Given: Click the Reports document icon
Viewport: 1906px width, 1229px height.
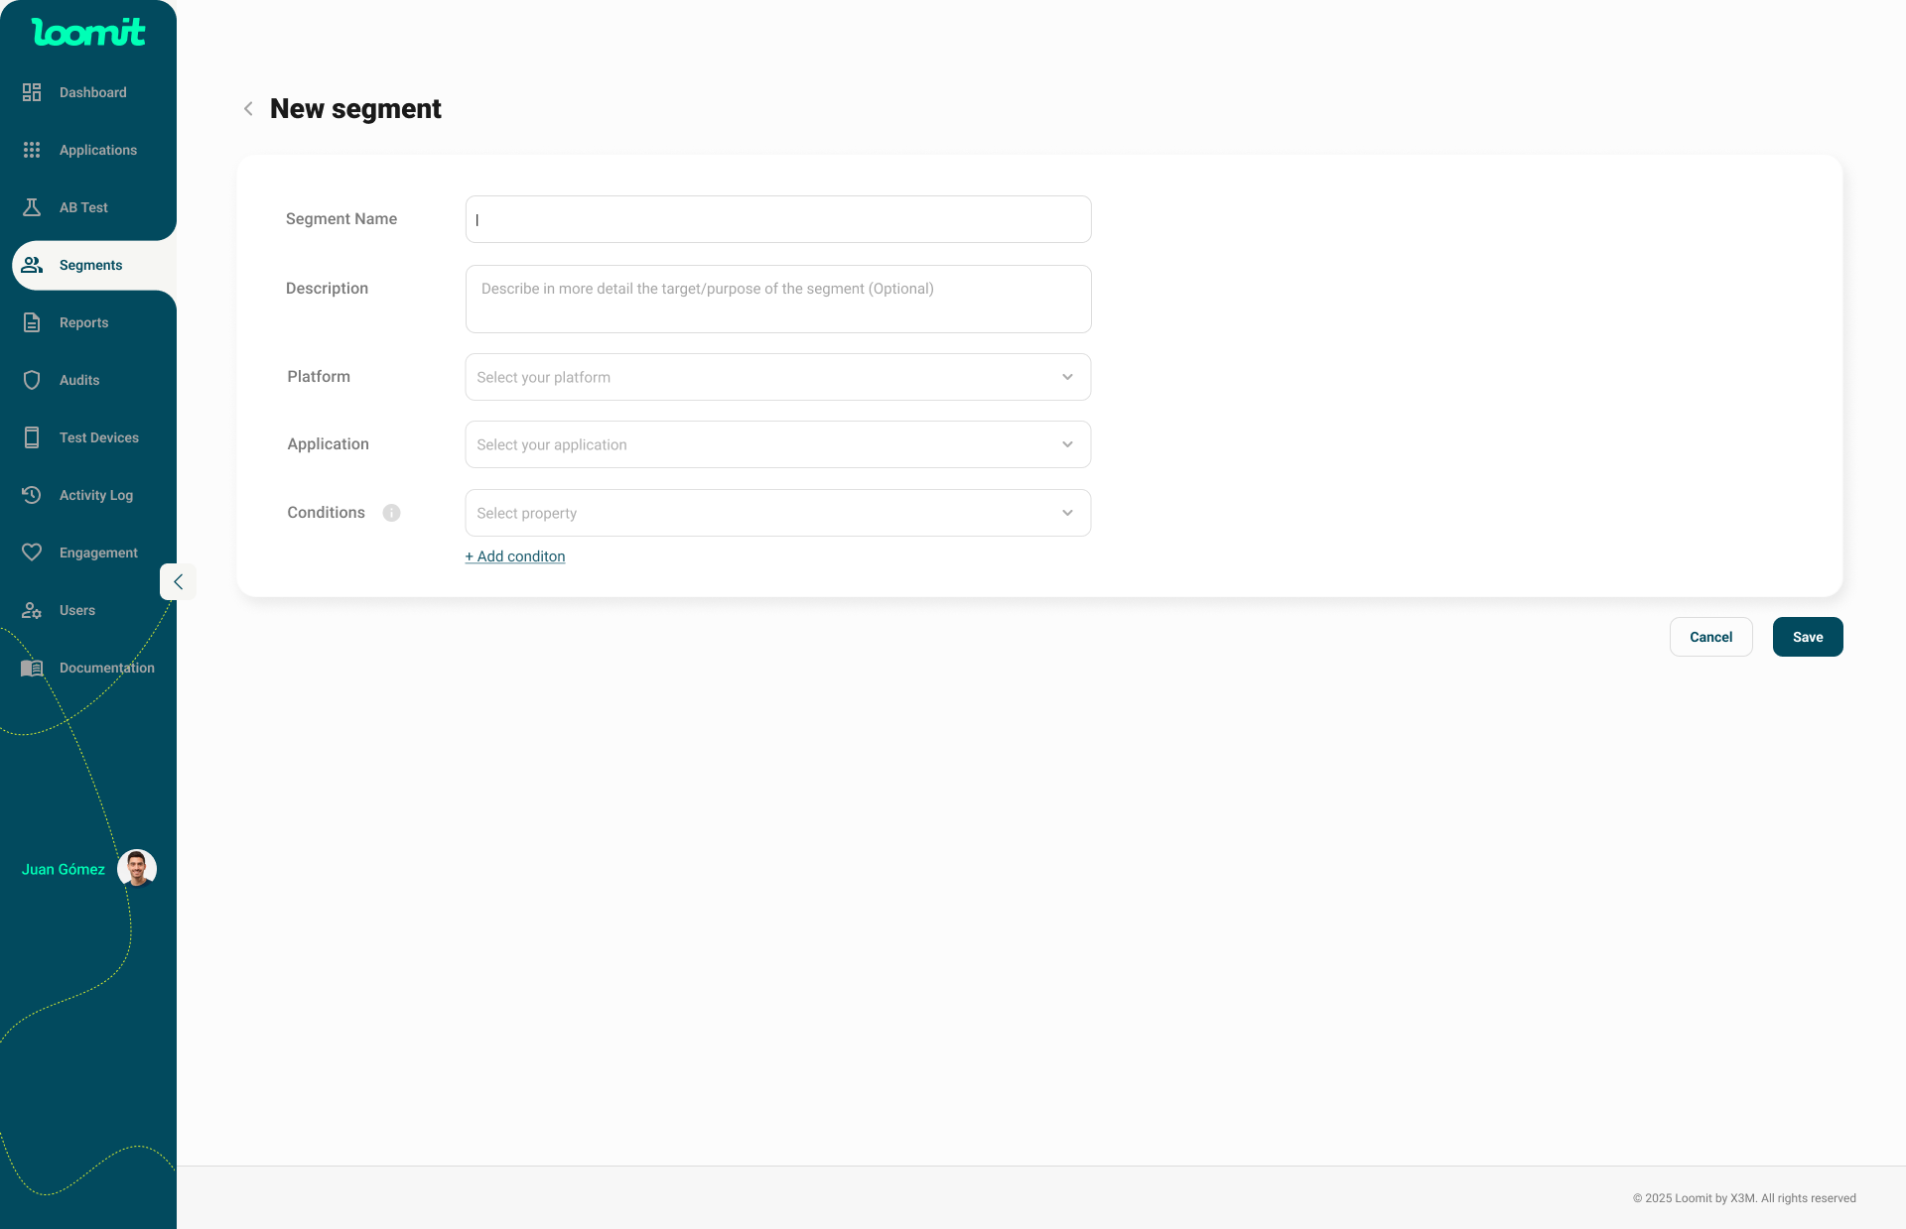Looking at the screenshot, I should coord(32,322).
